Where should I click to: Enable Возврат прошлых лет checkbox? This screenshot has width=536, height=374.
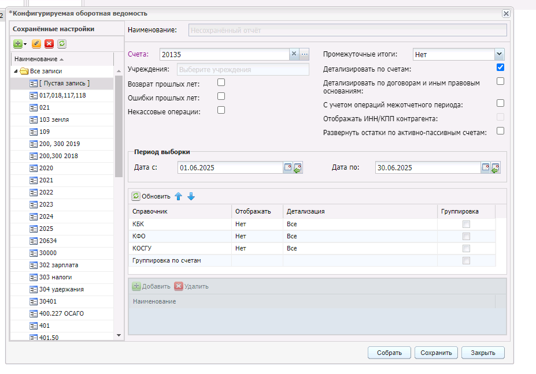[221, 83]
